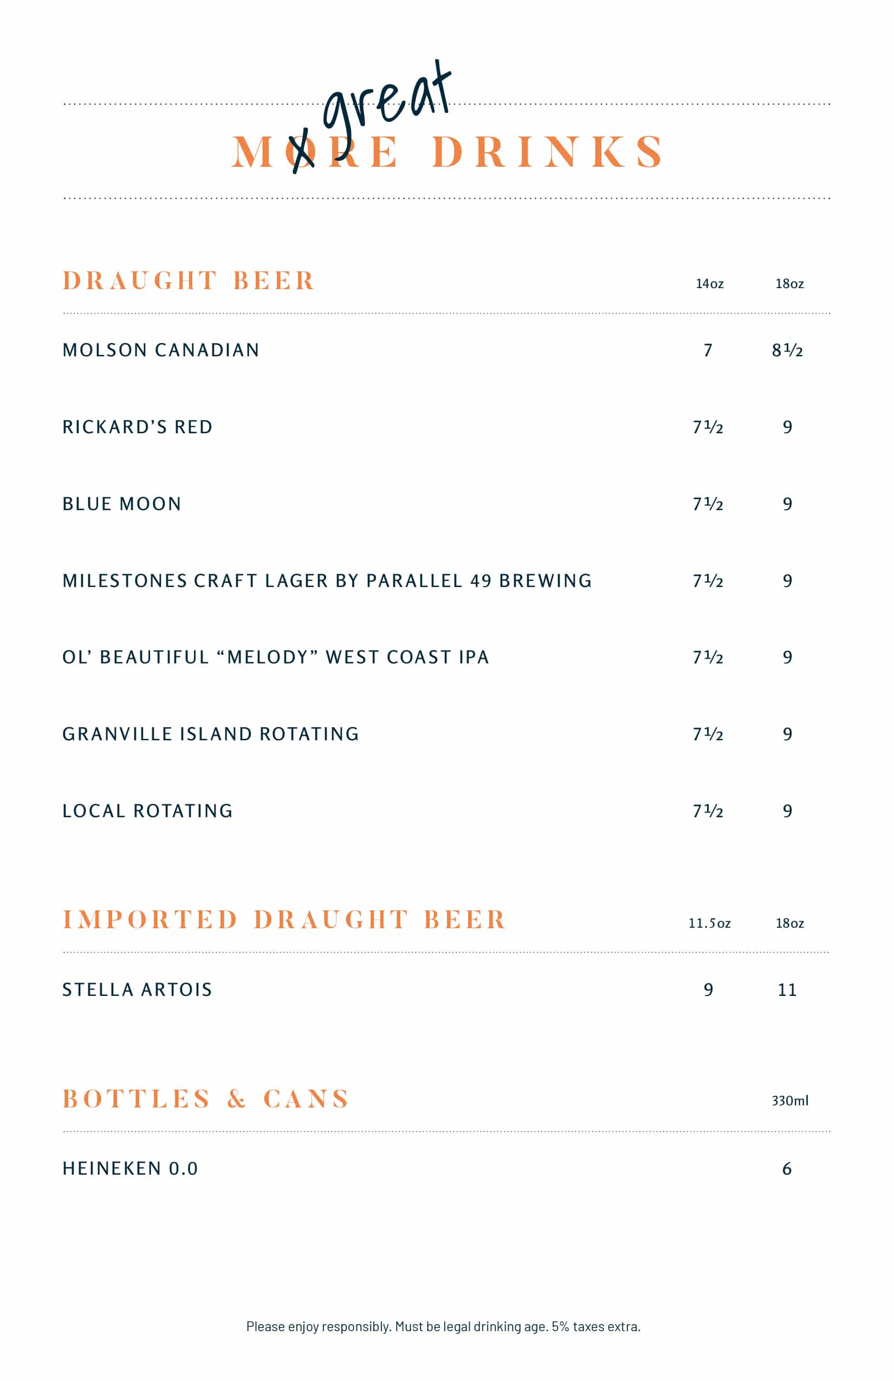Select the 14oz column header
This screenshot has height=1381, width=894.
tap(709, 284)
